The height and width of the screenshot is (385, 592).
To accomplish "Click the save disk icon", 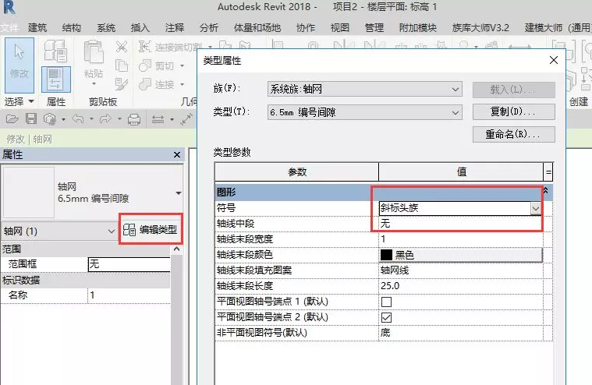I will click(x=31, y=119).
